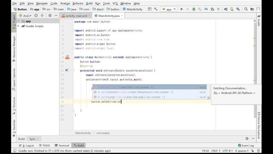Screen dimensions: 273x154
Task: Toggle the Favorites side tab
Action: point(14,128)
